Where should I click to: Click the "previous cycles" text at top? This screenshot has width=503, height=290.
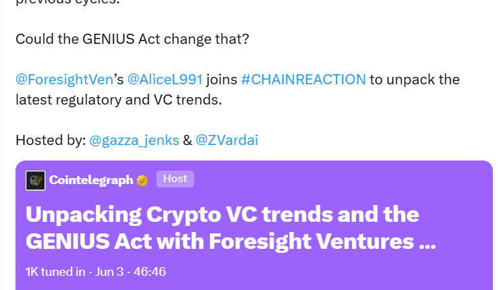coord(67,3)
